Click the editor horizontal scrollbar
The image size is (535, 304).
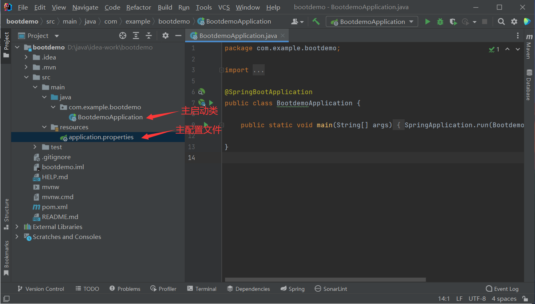click(325, 280)
